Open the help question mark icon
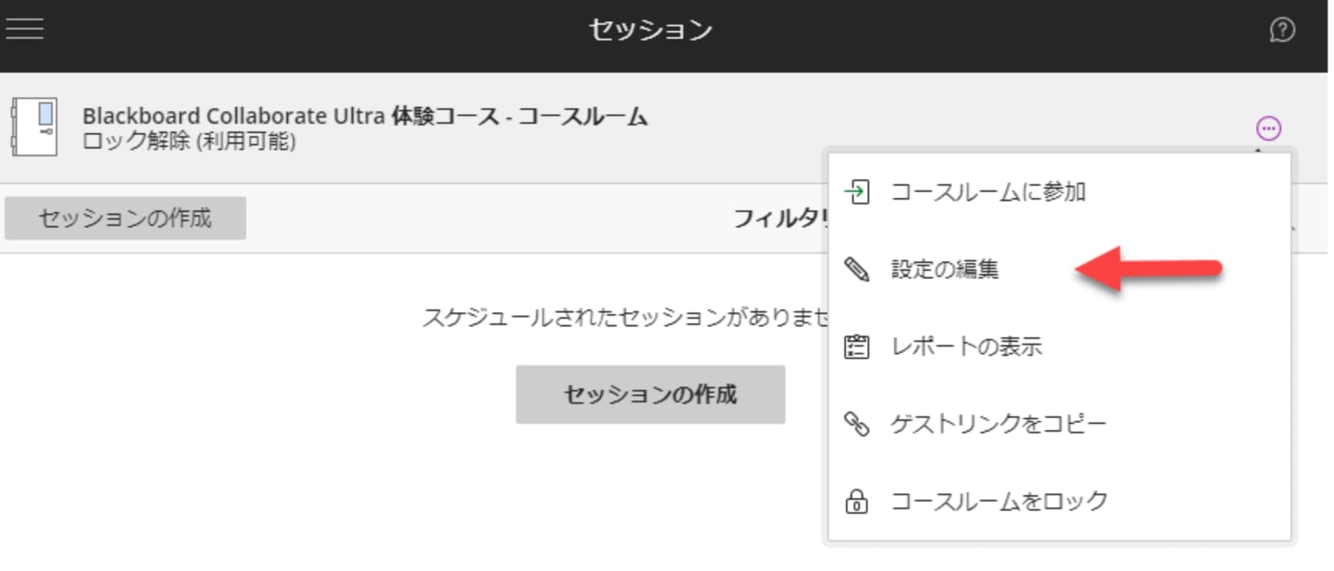The width and height of the screenshot is (1334, 571). point(1282,30)
